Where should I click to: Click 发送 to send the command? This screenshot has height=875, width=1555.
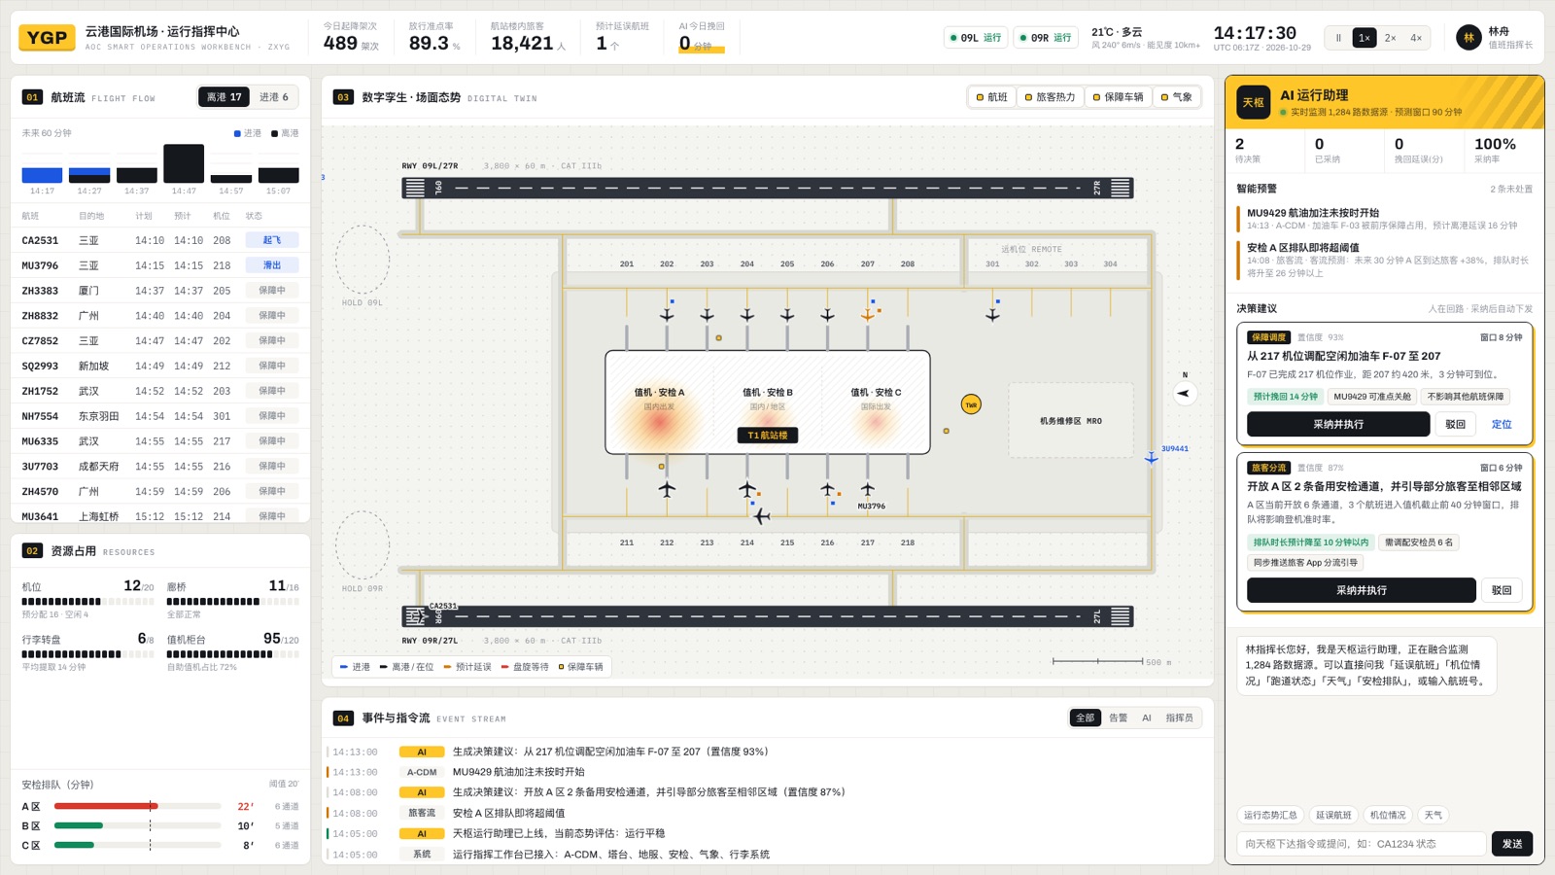point(1512,843)
